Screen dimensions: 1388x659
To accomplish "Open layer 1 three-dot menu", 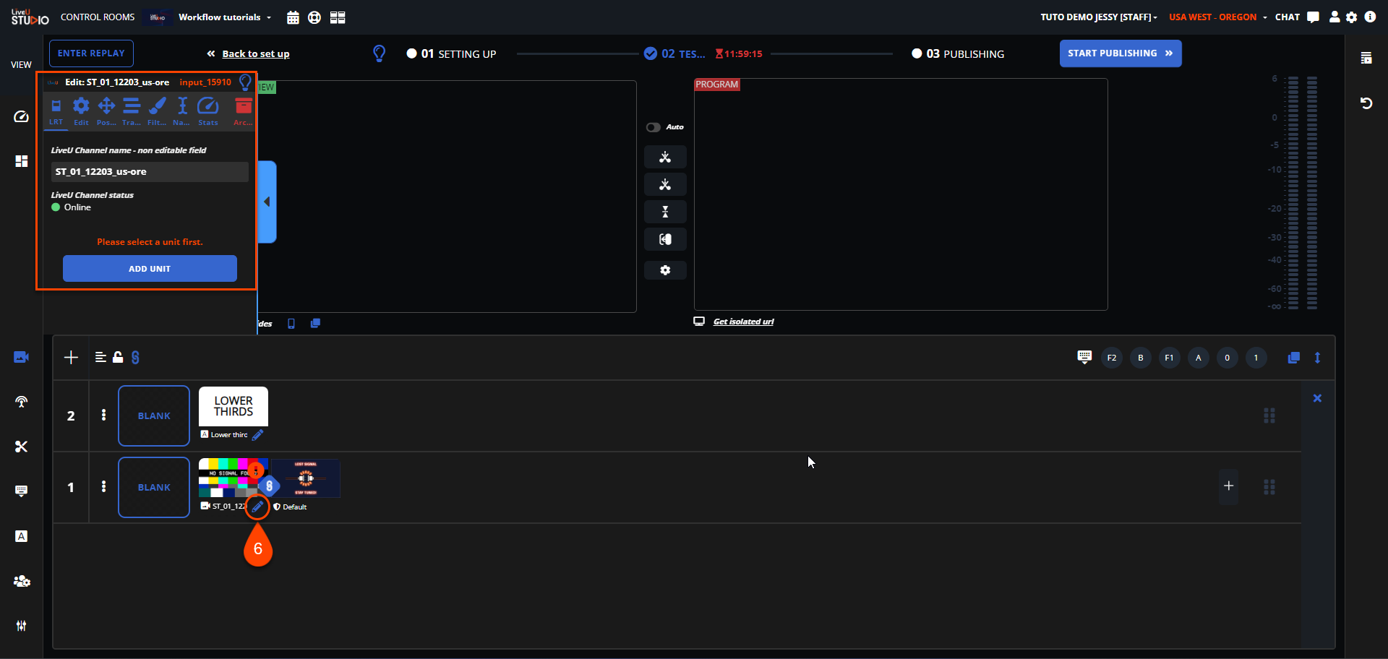I will point(103,486).
